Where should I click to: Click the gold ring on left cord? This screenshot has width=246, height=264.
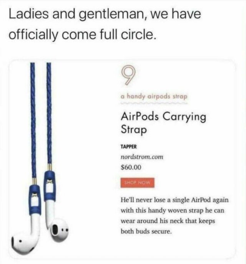[x=34, y=181]
